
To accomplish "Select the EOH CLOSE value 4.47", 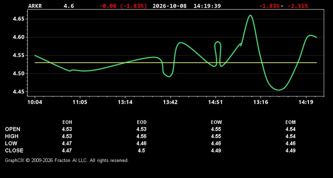I will [67, 150].
